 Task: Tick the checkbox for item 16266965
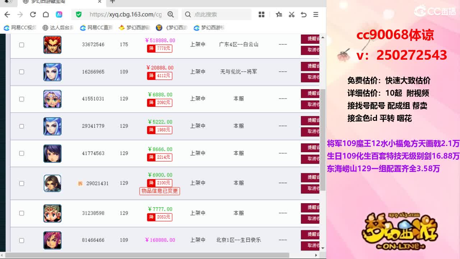click(x=22, y=72)
